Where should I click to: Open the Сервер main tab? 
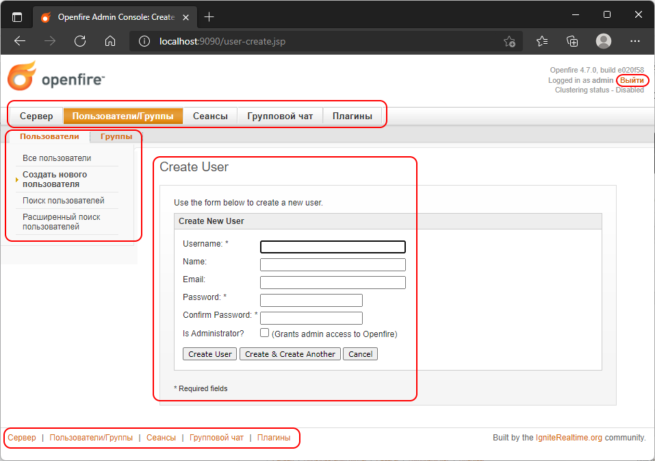click(x=36, y=116)
